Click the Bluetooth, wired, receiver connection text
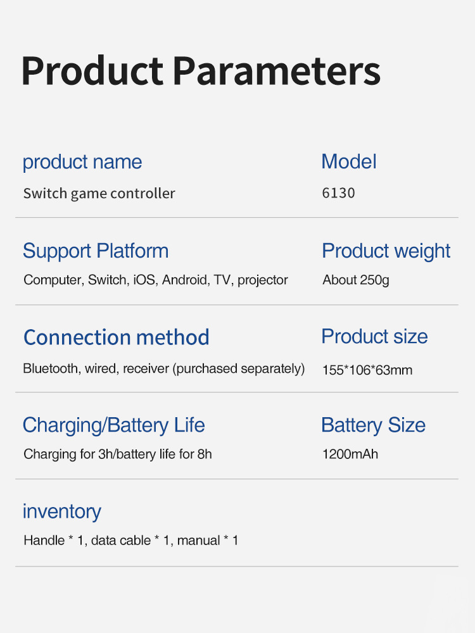The height and width of the screenshot is (633, 475). point(163,368)
